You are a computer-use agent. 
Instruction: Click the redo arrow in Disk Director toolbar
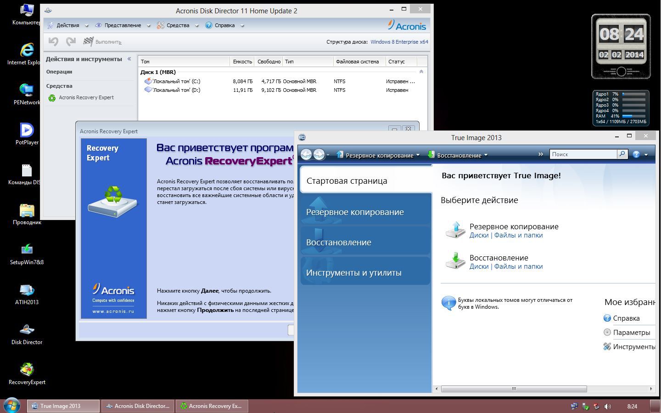point(71,42)
